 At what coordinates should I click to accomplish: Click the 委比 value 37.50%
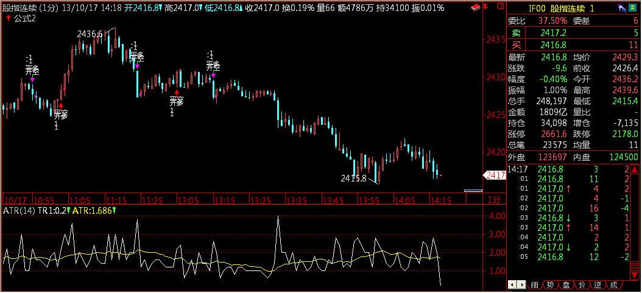[x=553, y=21]
